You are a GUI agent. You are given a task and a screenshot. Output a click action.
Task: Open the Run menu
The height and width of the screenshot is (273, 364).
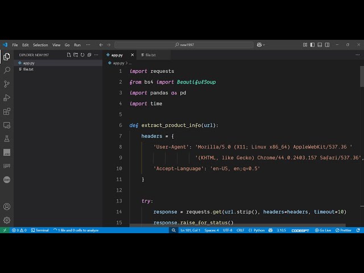pyautogui.click(x=77, y=45)
